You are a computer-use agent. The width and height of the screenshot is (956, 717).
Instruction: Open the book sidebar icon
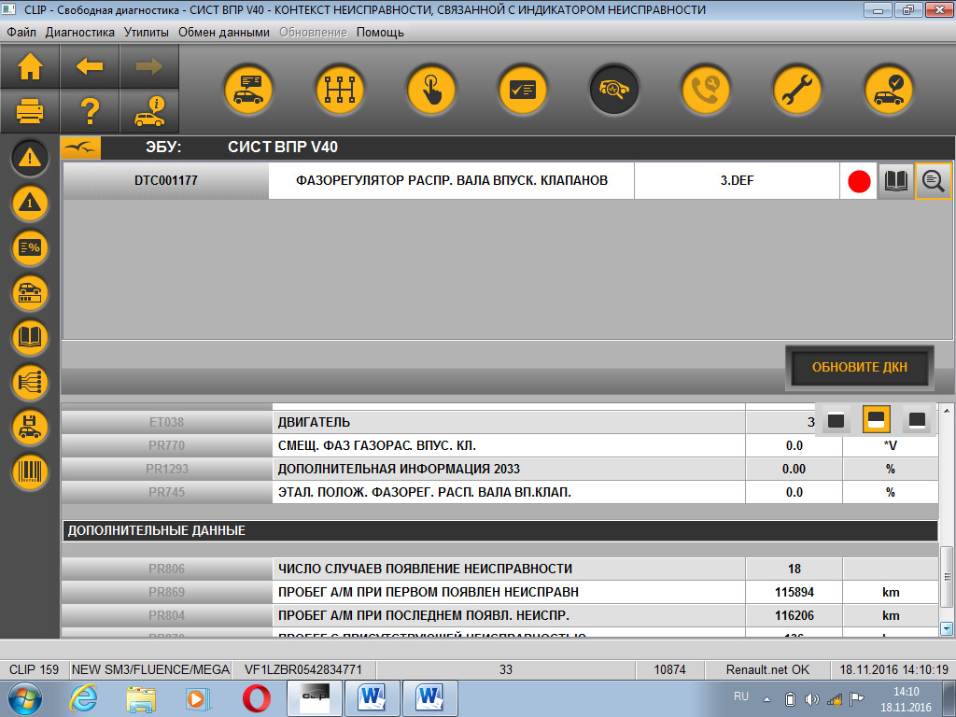click(x=29, y=337)
